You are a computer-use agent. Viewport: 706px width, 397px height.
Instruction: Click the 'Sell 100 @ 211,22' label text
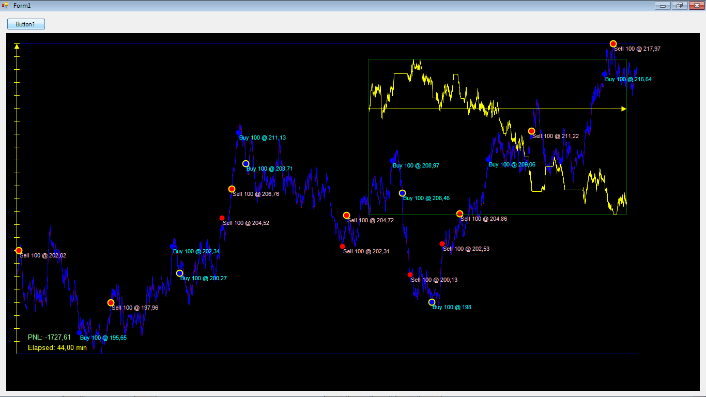click(556, 136)
